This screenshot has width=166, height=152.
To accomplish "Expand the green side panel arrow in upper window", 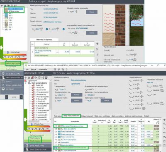I will (2, 47).
